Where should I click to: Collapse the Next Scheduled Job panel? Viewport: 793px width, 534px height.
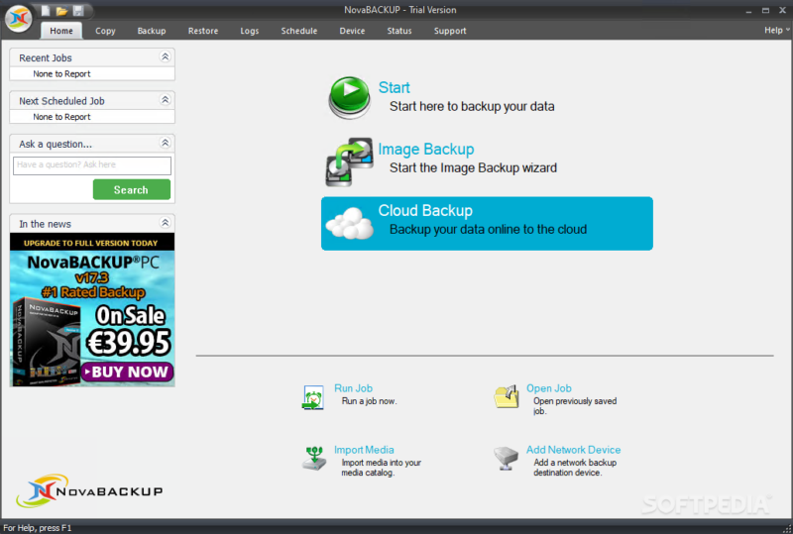165,100
